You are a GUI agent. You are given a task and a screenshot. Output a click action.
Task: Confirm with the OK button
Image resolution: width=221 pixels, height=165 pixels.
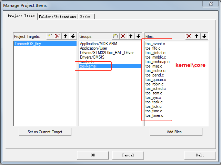tap(93, 155)
